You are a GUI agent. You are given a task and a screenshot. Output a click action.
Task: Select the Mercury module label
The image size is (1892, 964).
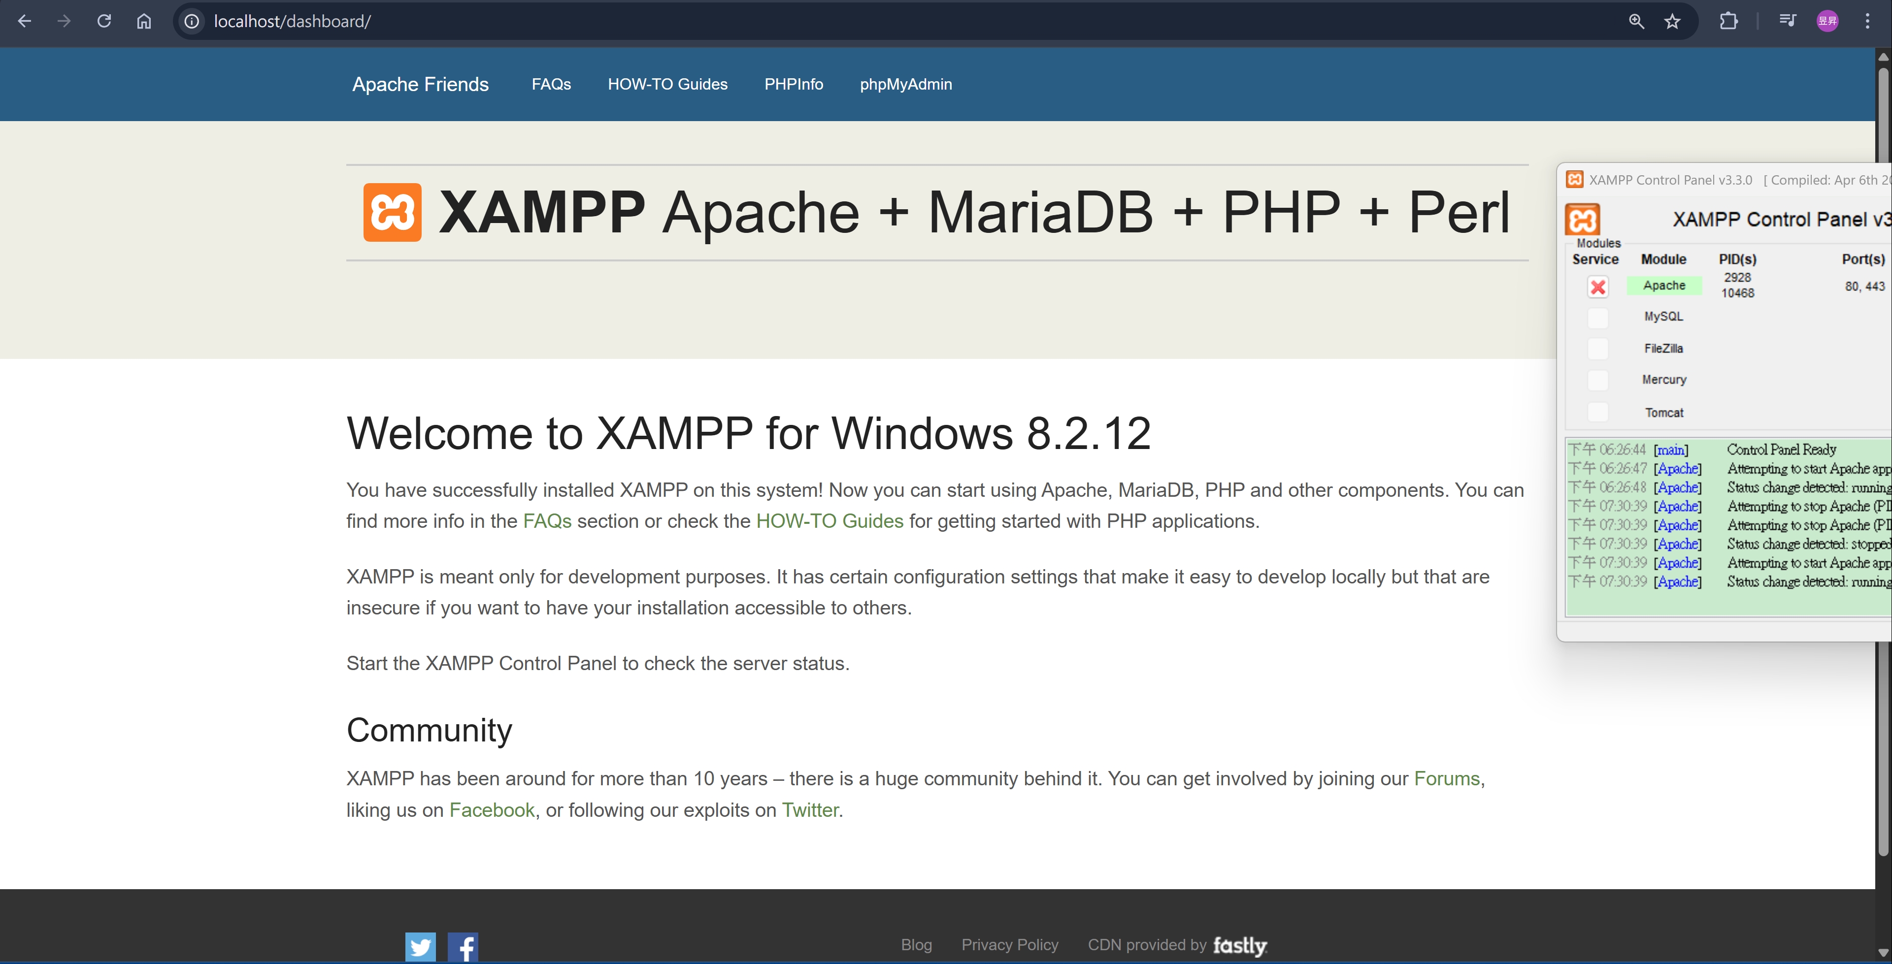(1664, 380)
